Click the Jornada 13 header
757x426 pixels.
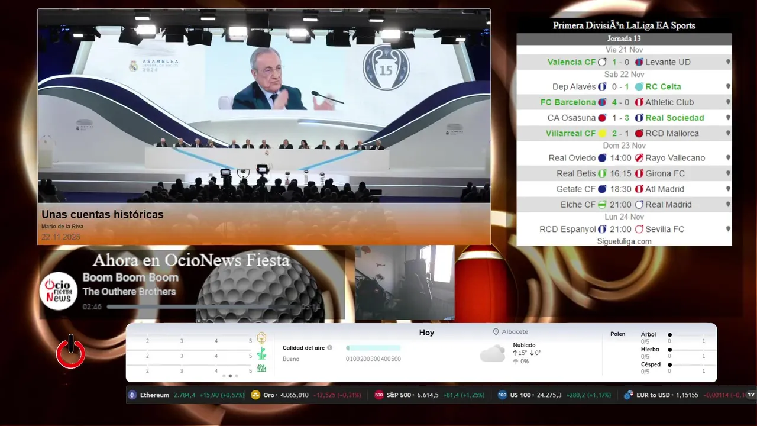(624, 38)
